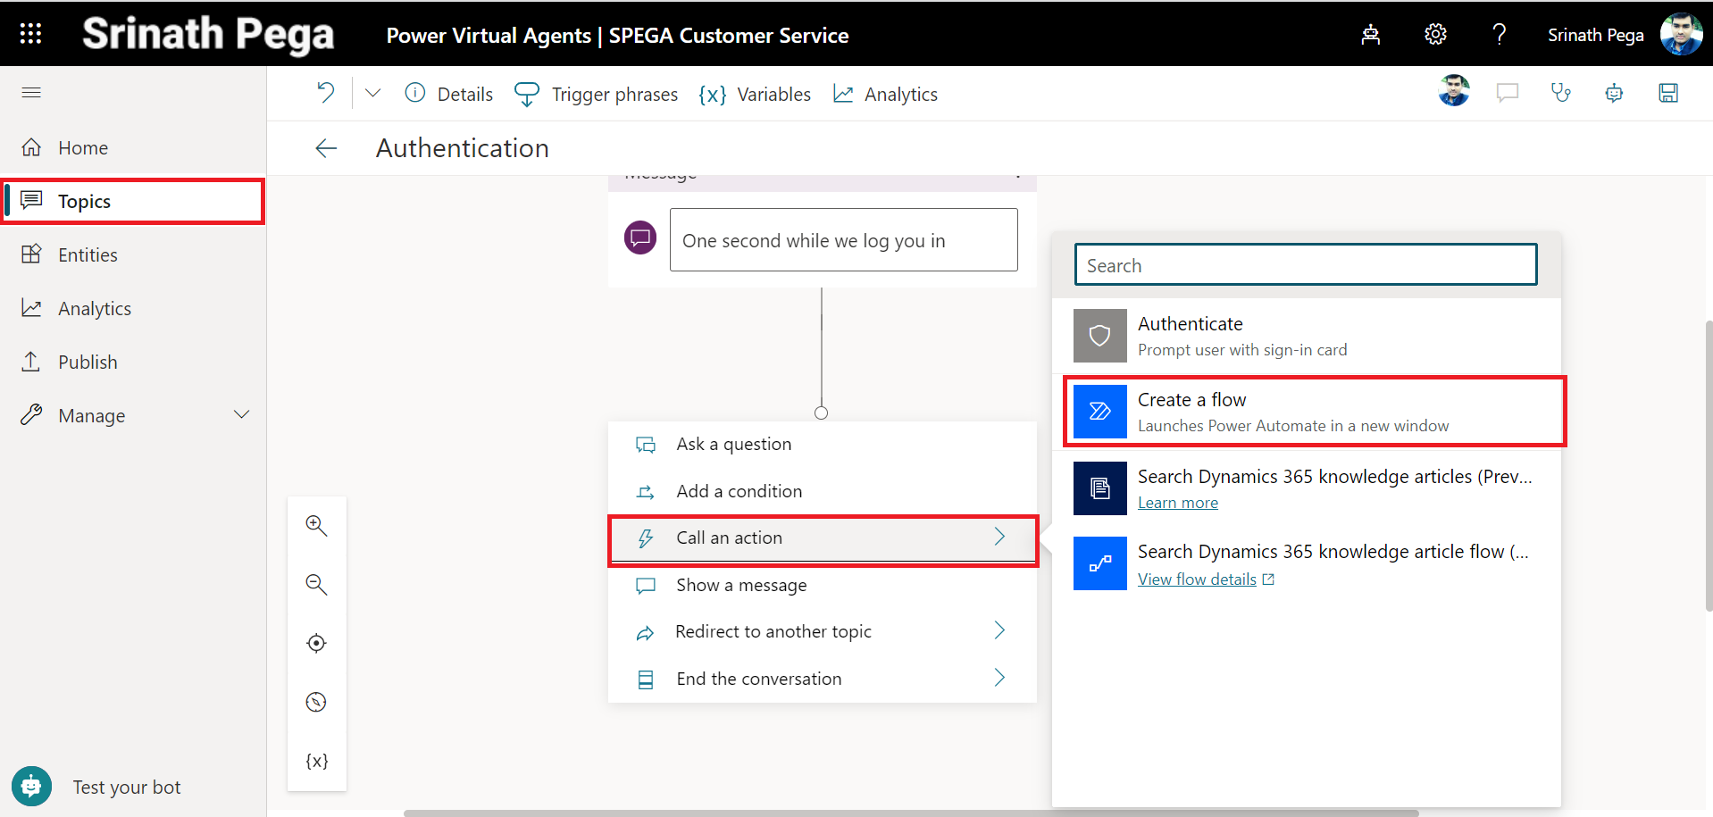The height and width of the screenshot is (817, 1713).
Task: Collapse the left navigation hamburger menu
Action: pyautogui.click(x=31, y=93)
